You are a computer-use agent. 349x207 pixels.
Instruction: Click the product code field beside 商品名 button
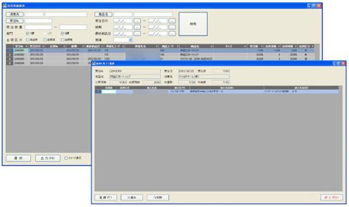point(123,15)
